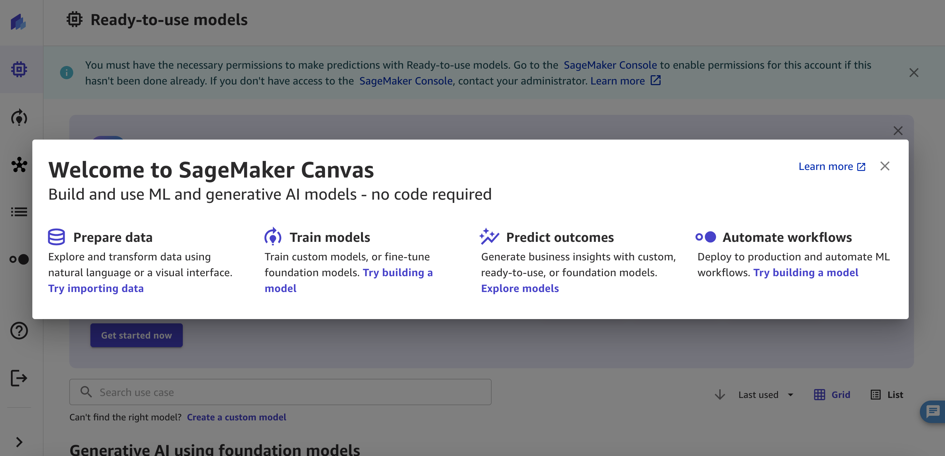
Task: Open the Last used sort dropdown
Action: (765, 395)
